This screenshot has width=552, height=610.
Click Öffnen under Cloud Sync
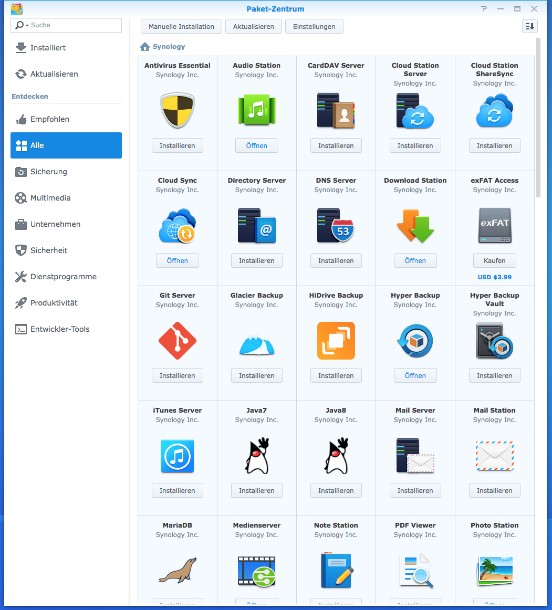[178, 261]
